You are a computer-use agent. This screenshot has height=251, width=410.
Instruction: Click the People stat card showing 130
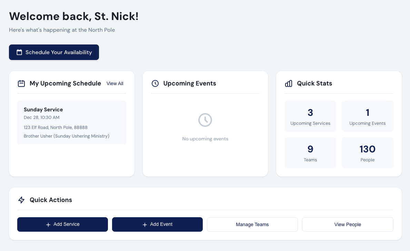[367, 153]
